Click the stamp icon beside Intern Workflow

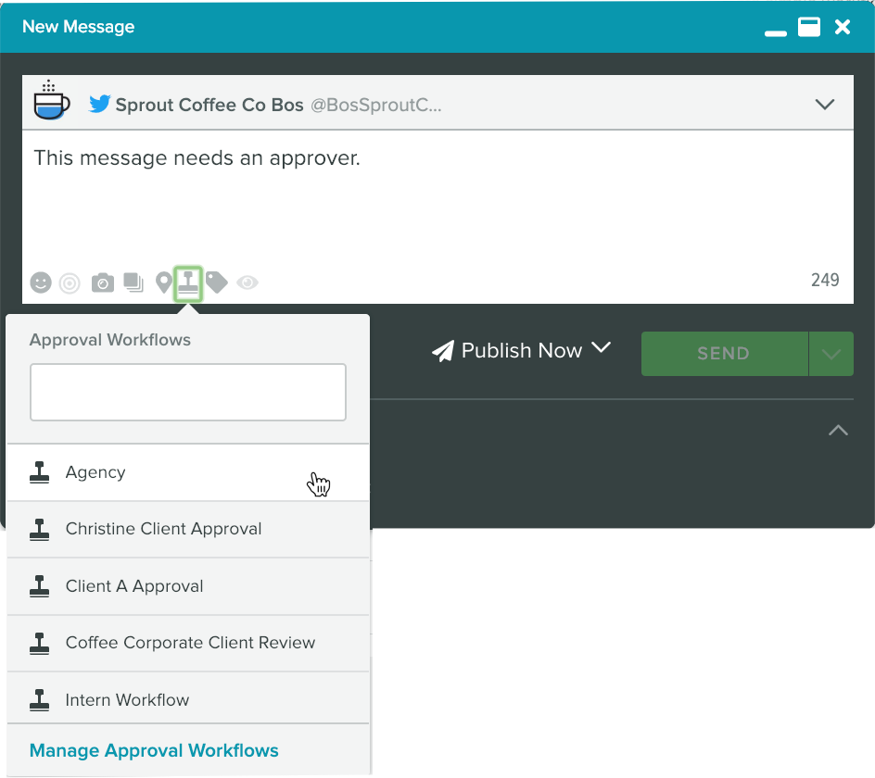[39, 700]
